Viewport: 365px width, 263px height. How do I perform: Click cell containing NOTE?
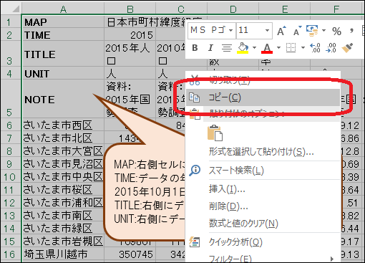click(x=63, y=99)
